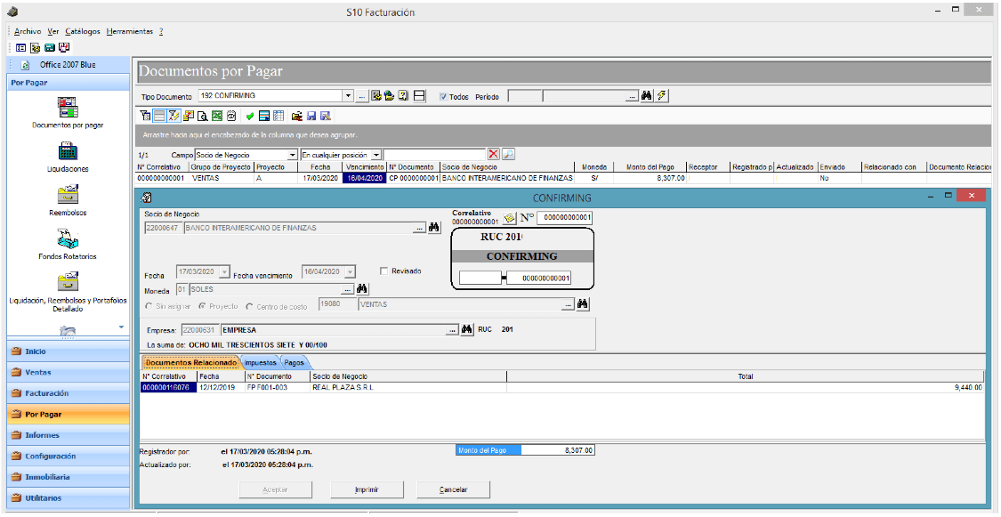Screen dimensions: 1001x517
Task: Click the green checkmark toolbar icon
Action: (250, 117)
